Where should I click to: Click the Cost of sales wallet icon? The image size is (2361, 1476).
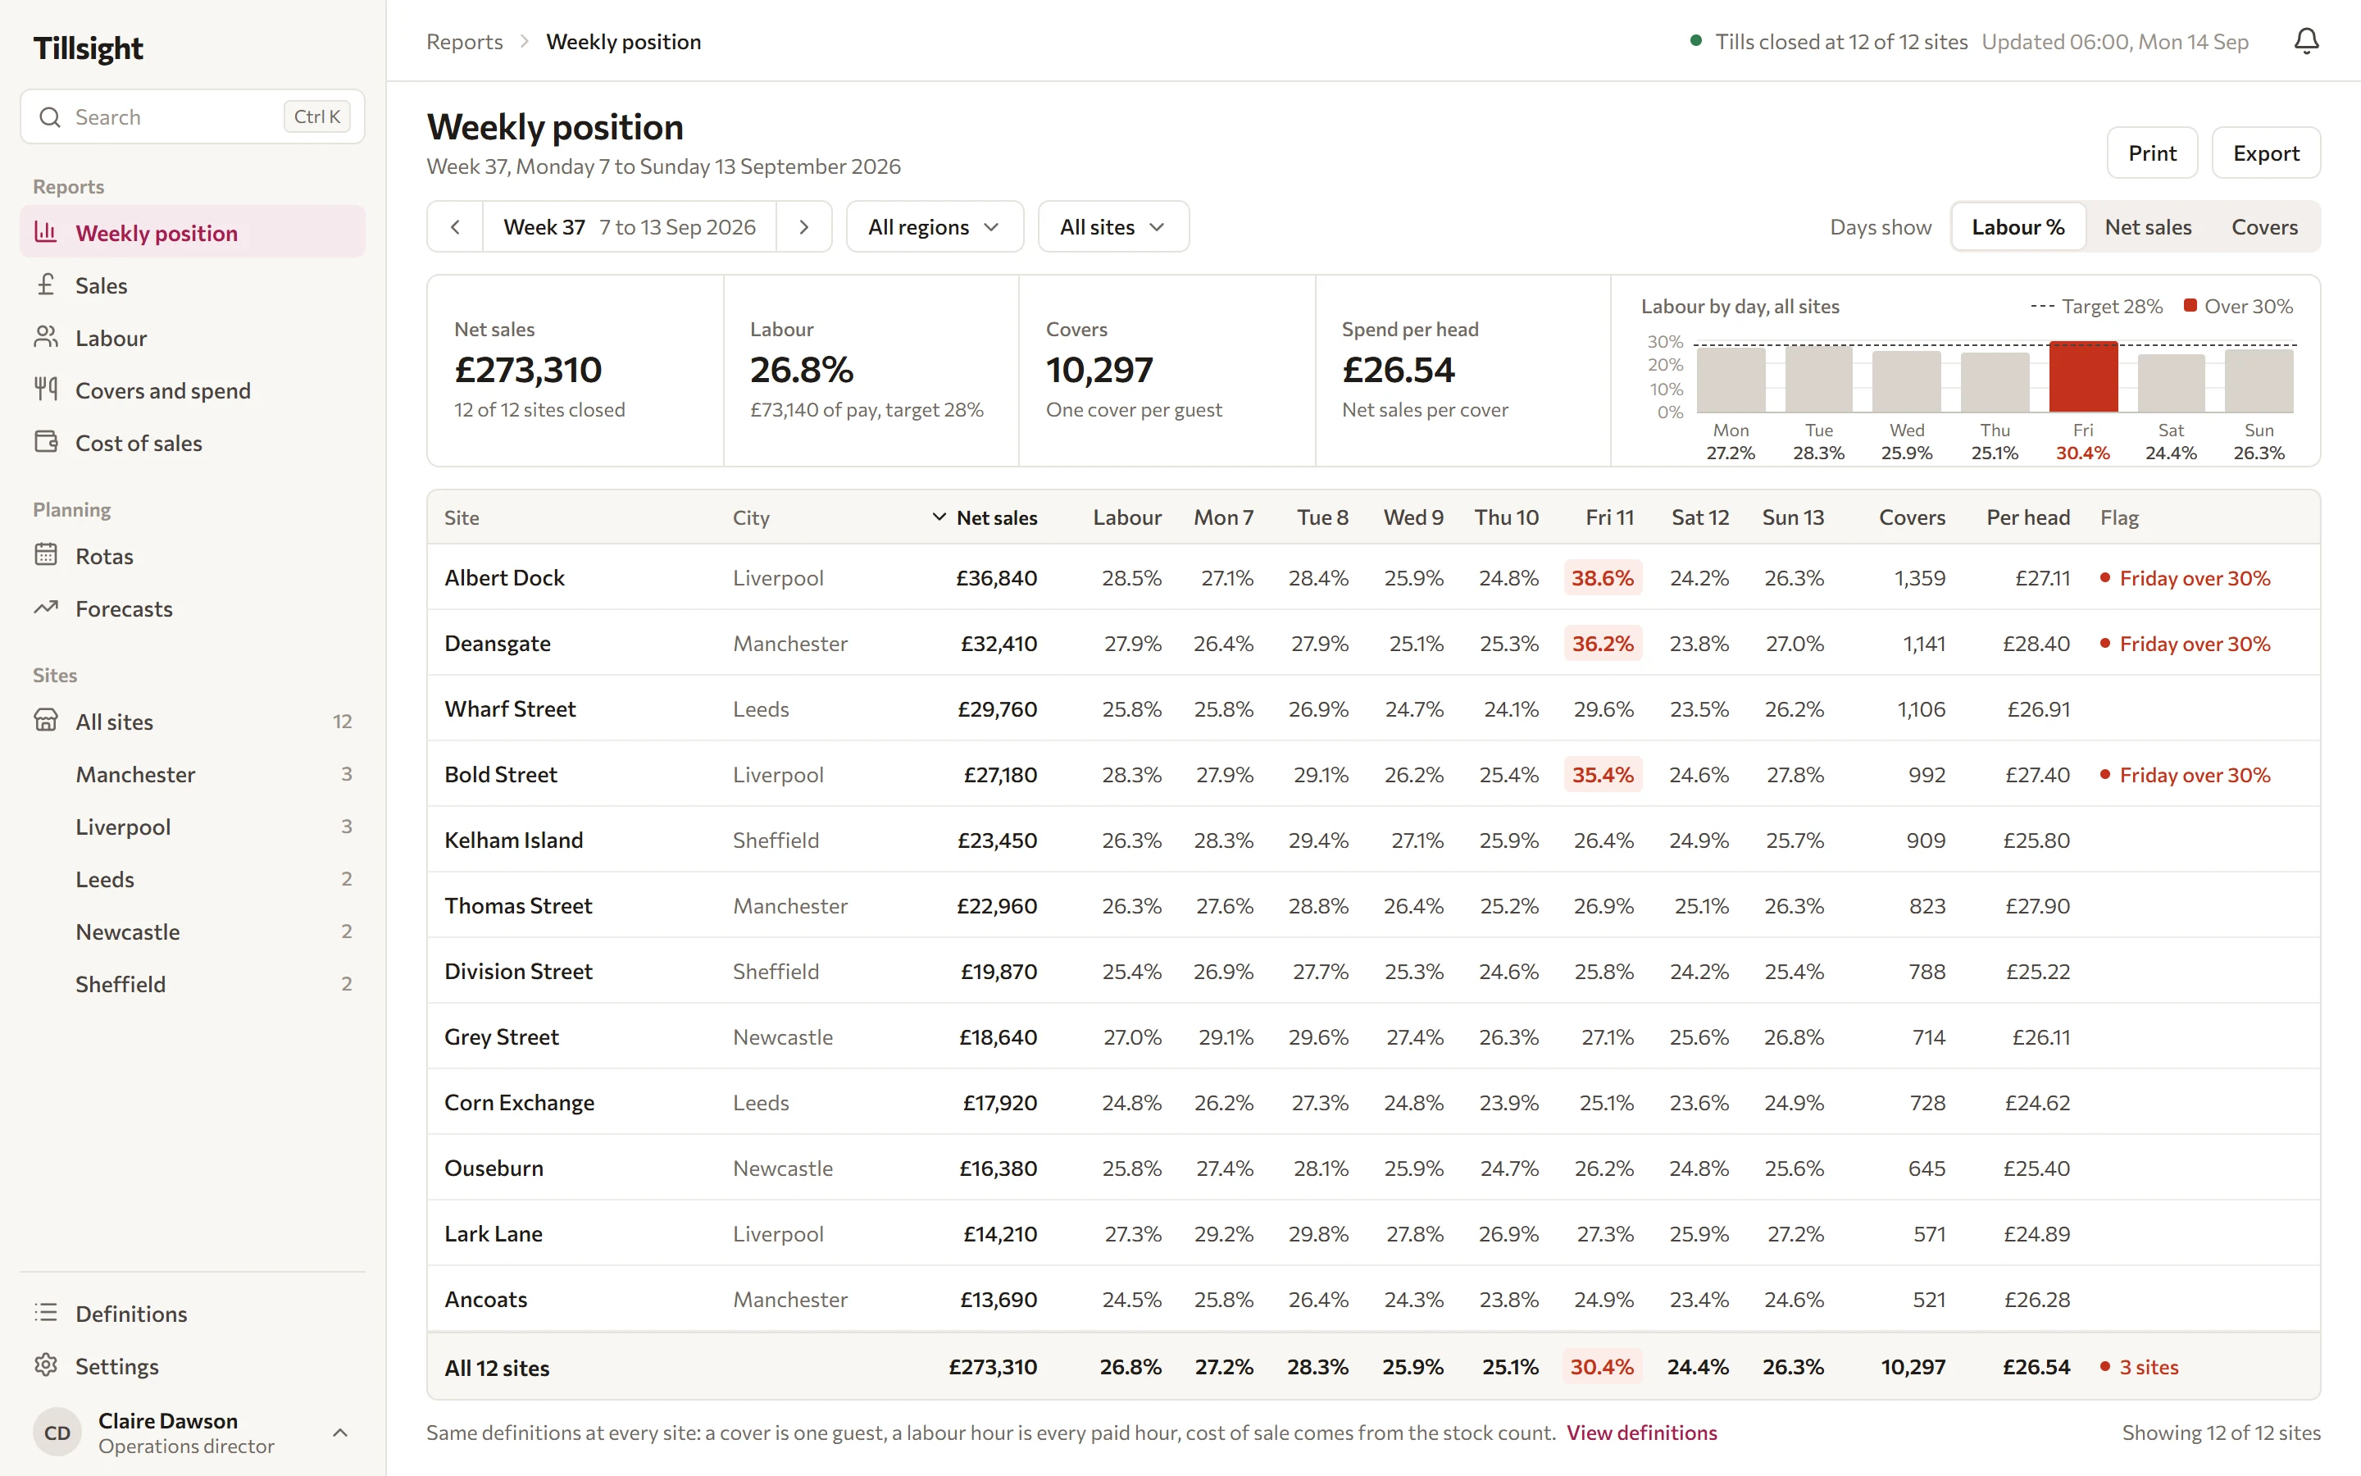[x=46, y=442]
